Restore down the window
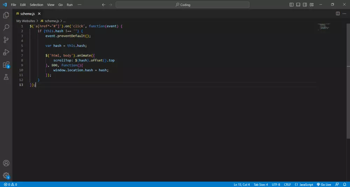 tap(332, 5)
